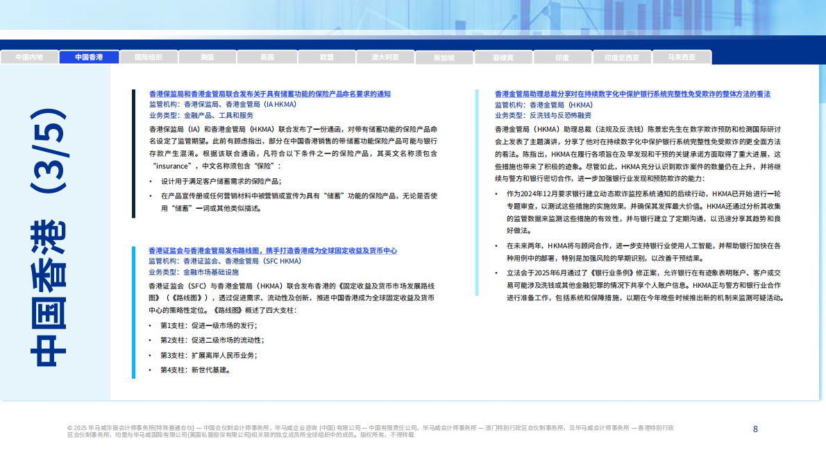Viewport: 826px width, 464px height.
Task: Click the 第4支柱：新世代基建 bullet item
Action: (x=194, y=370)
